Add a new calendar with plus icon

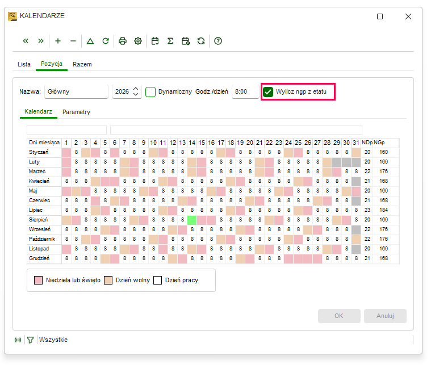58,41
